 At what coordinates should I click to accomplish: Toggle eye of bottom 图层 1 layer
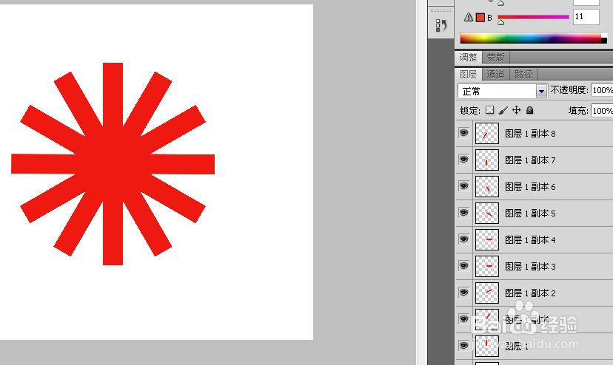pos(463,346)
